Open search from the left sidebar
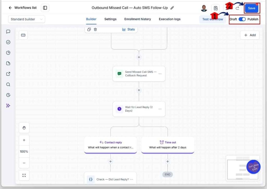 click(8, 84)
